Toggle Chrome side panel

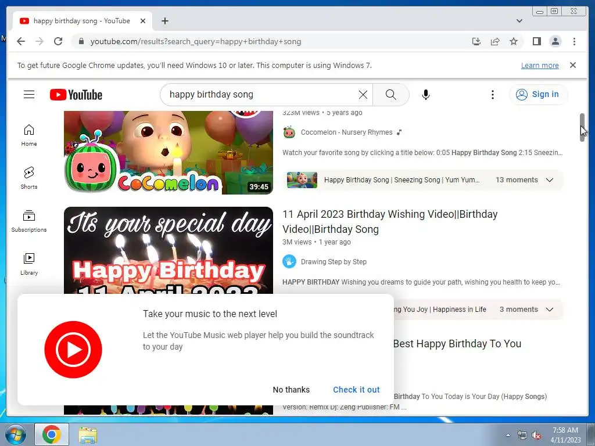point(536,41)
